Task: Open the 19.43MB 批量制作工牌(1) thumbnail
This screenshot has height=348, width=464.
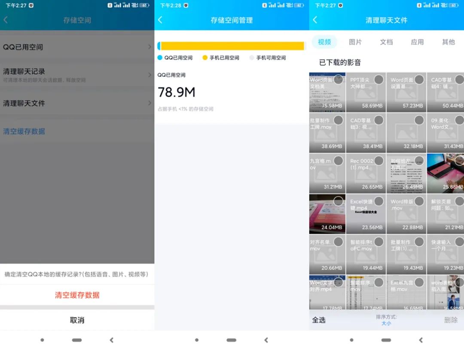Action: [x=406, y=254]
